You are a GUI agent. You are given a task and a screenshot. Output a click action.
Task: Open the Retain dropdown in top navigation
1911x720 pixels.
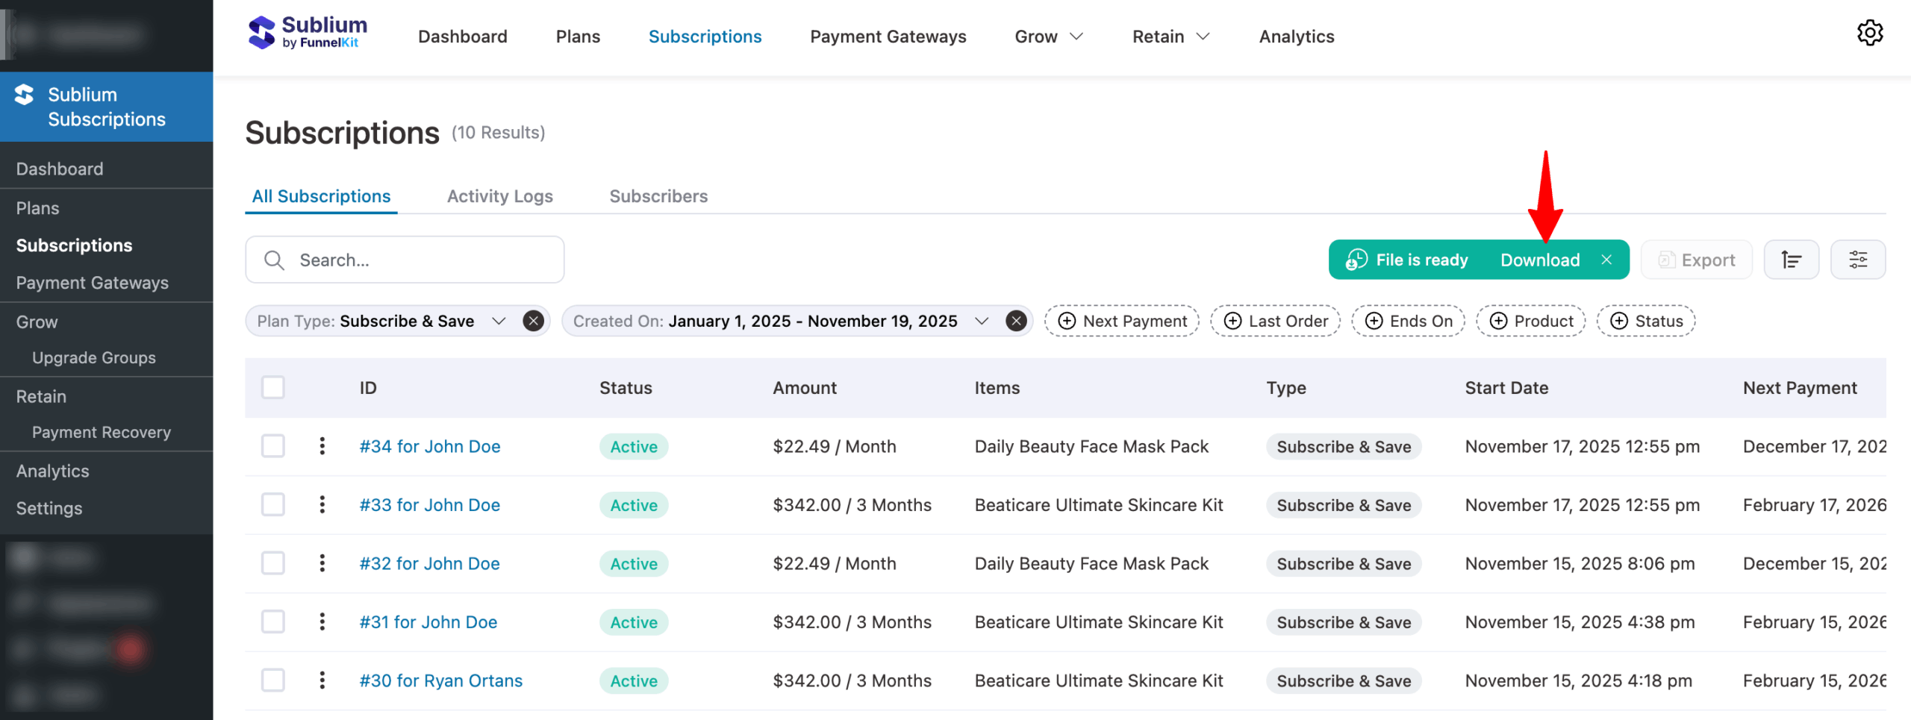click(1170, 37)
